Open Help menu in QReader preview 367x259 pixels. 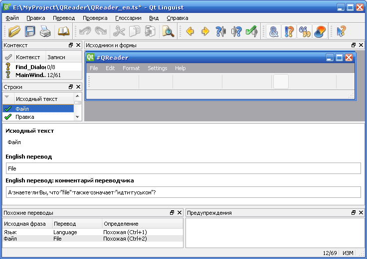tap(180, 68)
